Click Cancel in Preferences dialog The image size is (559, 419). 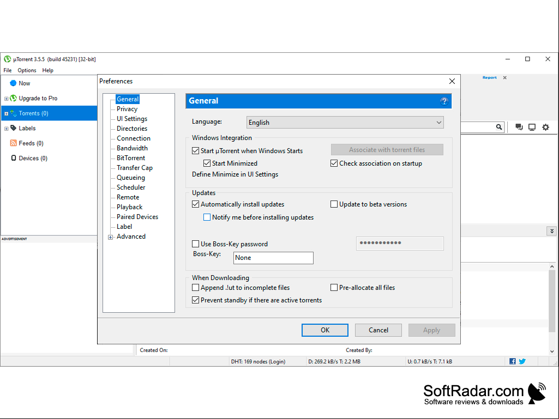coord(378,330)
